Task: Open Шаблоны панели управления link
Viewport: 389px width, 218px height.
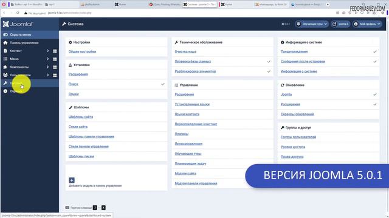Action: (x=91, y=136)
